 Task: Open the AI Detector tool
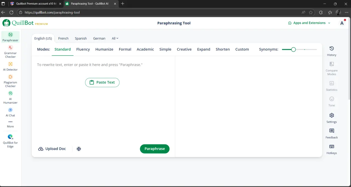pos(10,66)
